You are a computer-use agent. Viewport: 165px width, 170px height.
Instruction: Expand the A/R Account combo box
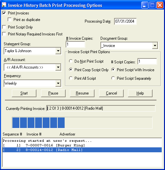pyautogui.click(x=58, y=67)
